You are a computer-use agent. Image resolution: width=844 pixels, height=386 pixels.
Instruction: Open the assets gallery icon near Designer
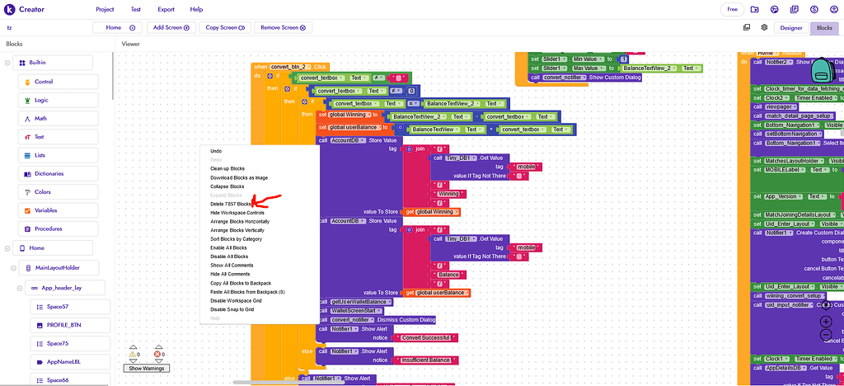point(747,27)
